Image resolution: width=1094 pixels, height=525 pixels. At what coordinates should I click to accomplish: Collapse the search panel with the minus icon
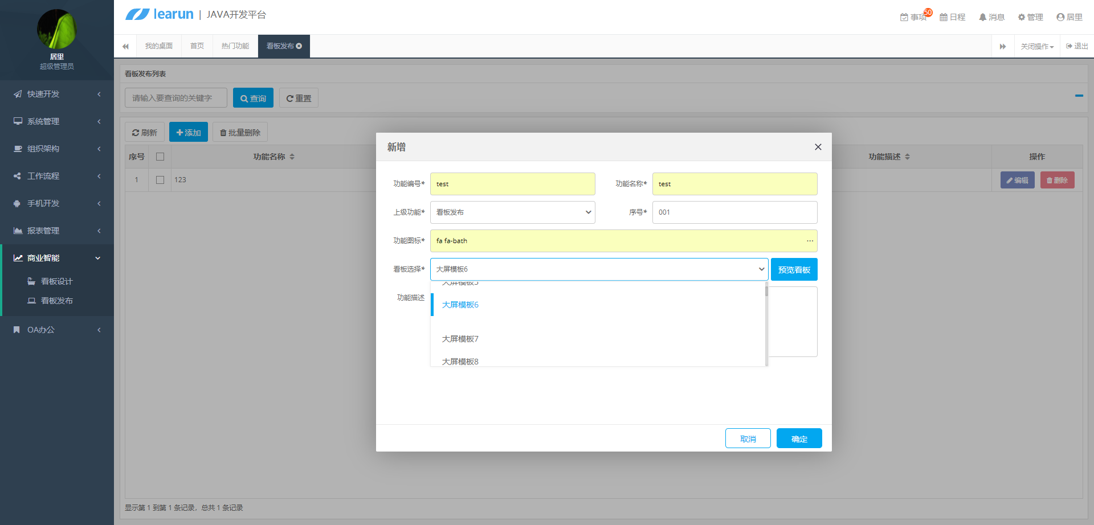tap(1079, 96)
